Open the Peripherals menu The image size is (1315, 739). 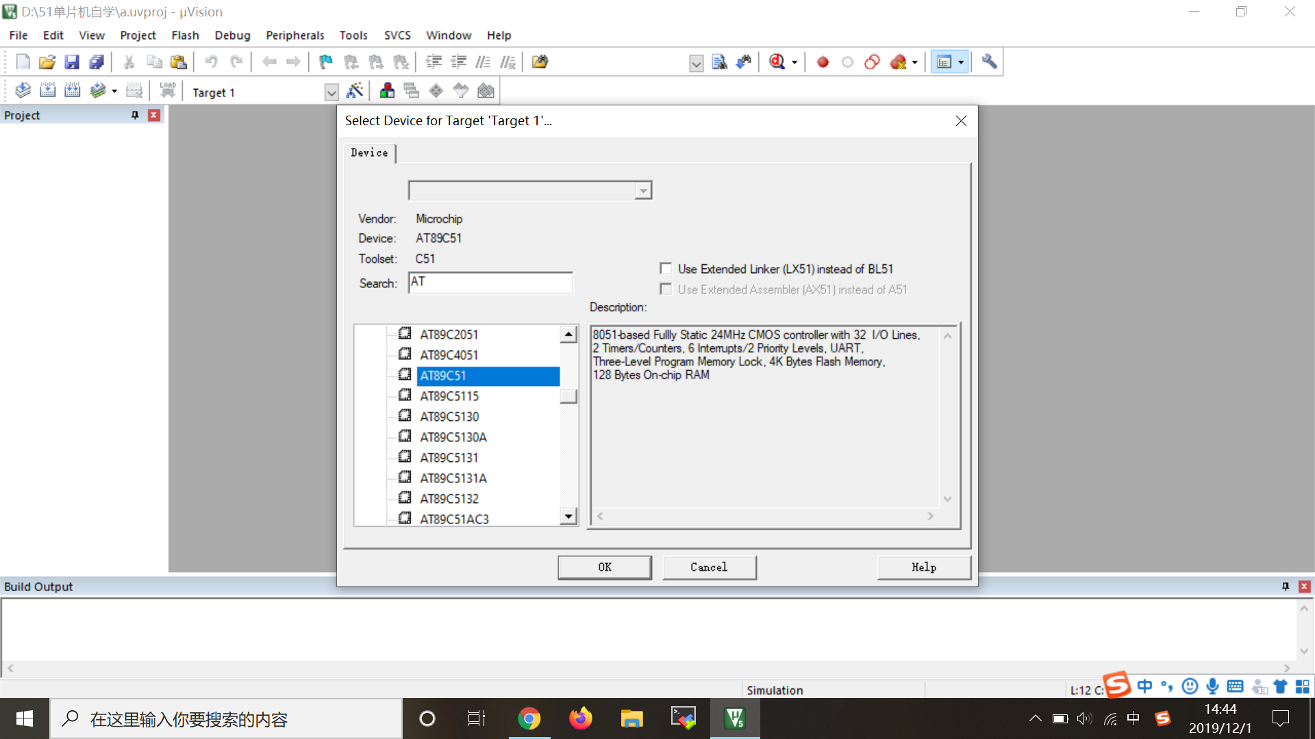point(295,35)
